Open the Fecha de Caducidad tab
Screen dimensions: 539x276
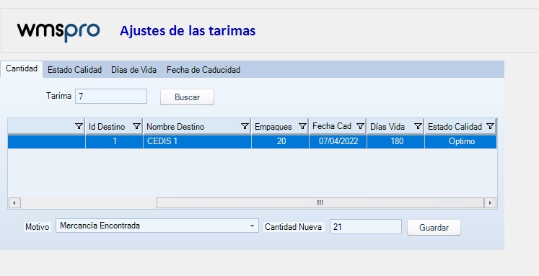point(203,70)
